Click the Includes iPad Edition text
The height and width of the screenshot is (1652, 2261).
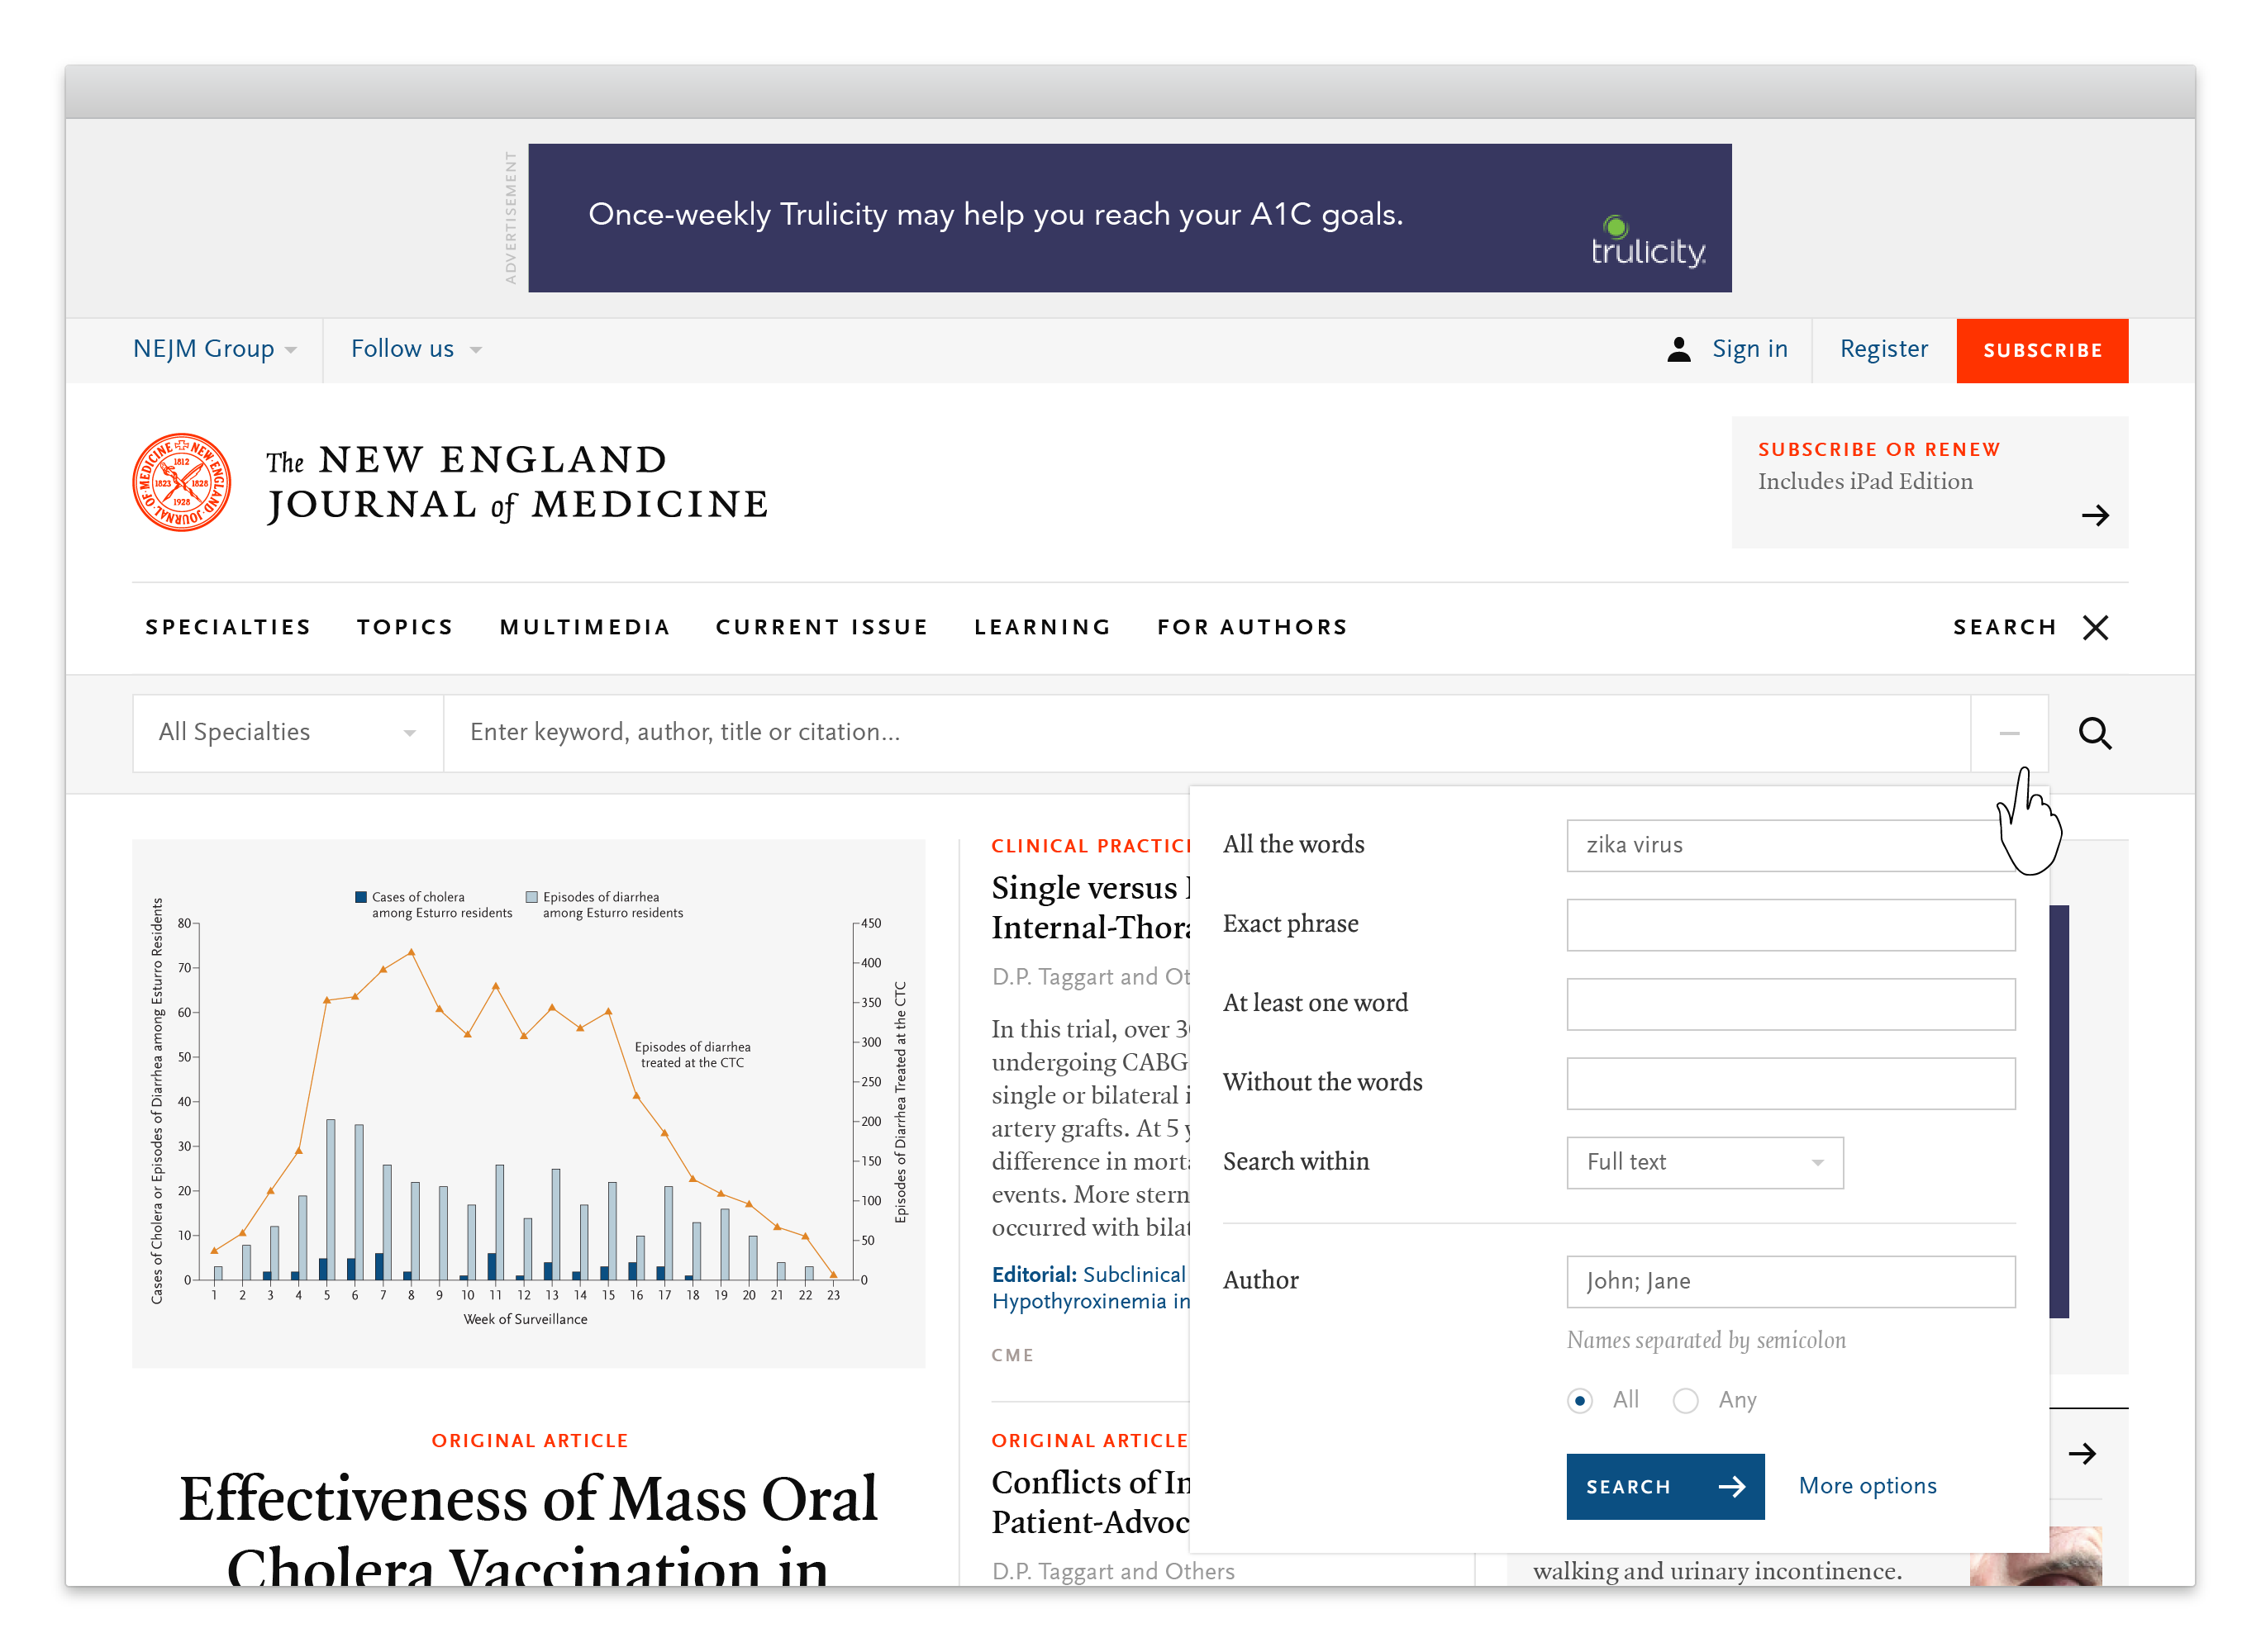coord(1865,482)
